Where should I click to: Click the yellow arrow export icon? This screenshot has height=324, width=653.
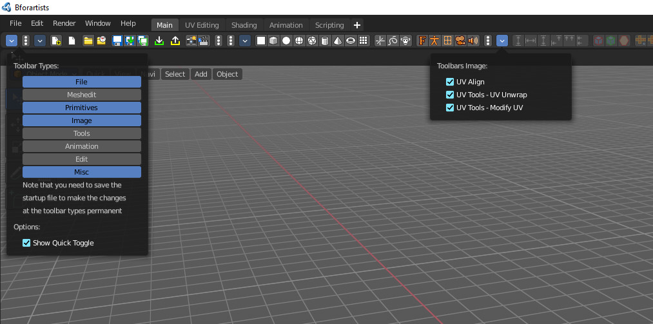pos(175,41)
